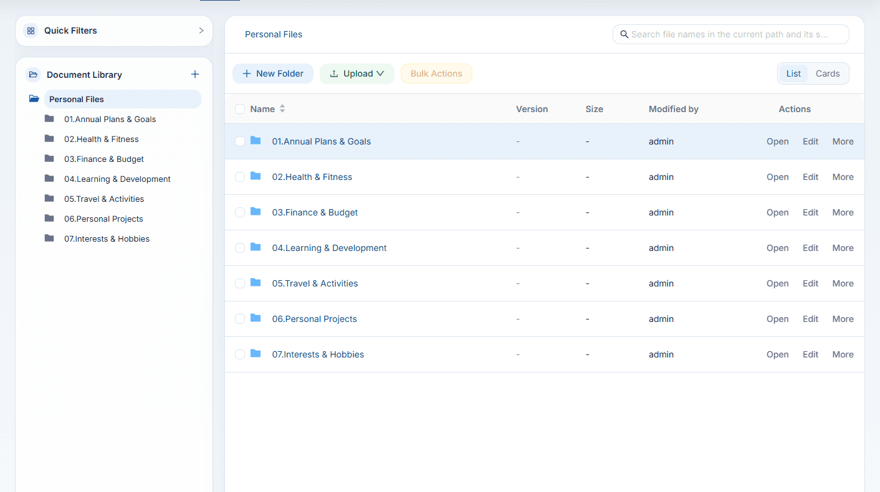Click 02.Health & Fitness folder name in table
Image resolution: width=880 pixels, height=492 pixels.
(x=312, y=177)
